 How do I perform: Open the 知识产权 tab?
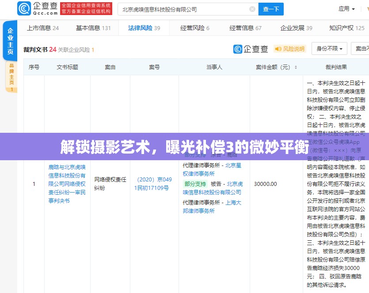pyautogui.click(x=347, y=28)
